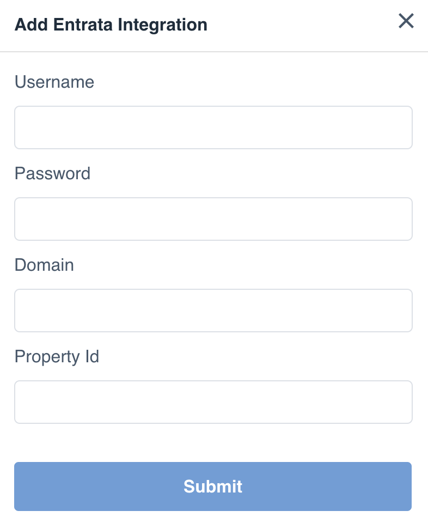Click the Username field label
This screenshot has width=428, height=523.
(x=54, y=82)
